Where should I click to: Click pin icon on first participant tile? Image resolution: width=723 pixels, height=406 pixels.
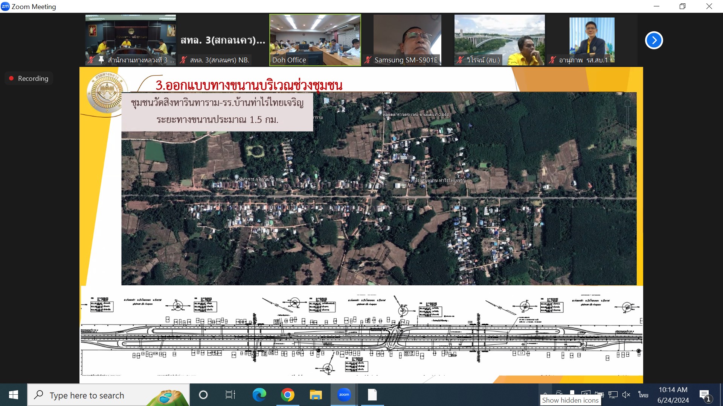coord(101,60)
